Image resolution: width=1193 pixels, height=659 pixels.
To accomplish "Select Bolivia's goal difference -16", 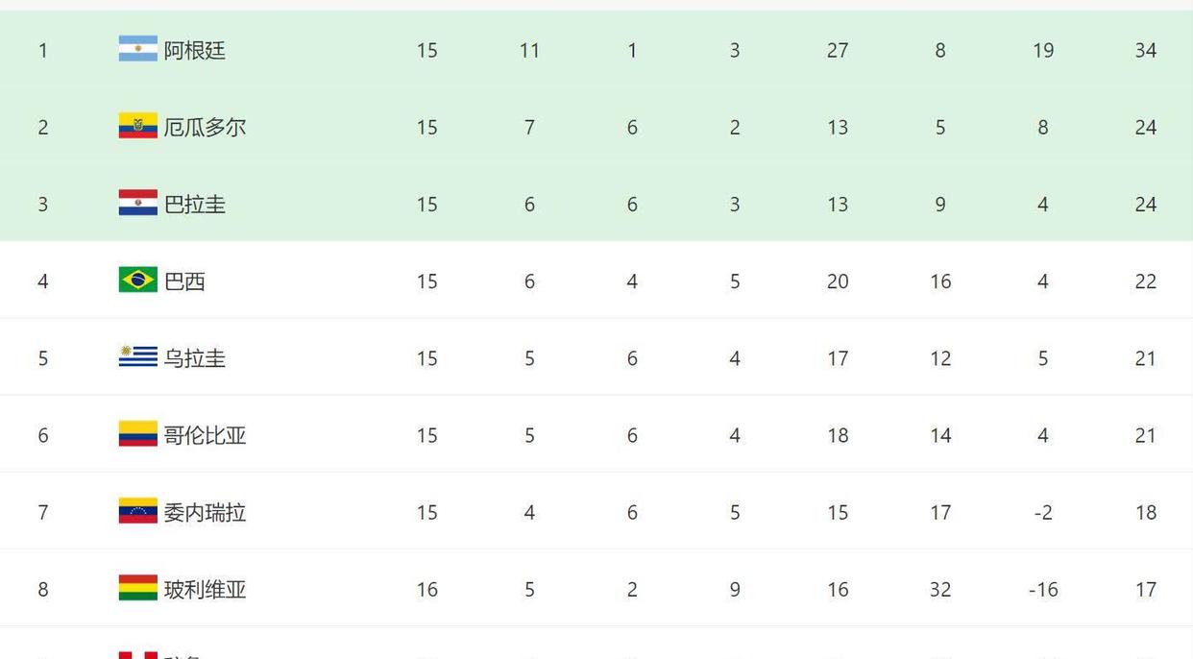I will pyautogui.click(x=1043, y=589).
